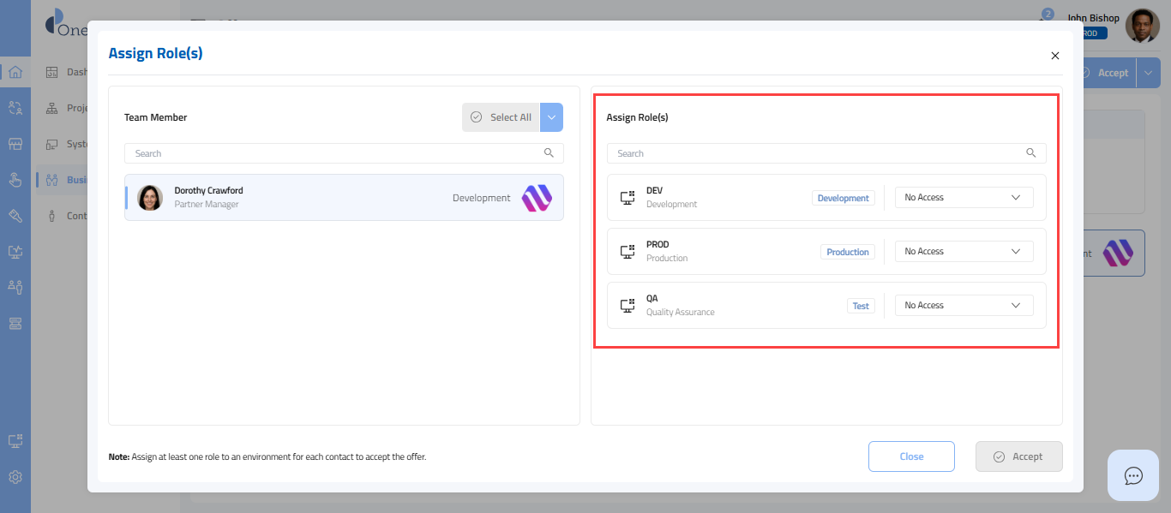Click the QA environment monitor icon

[x=627, y=306]
